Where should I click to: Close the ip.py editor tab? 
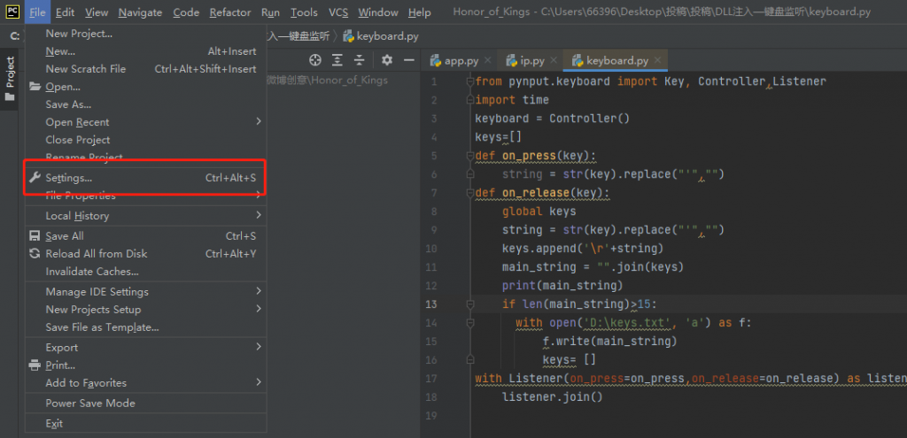coord(554,61)
